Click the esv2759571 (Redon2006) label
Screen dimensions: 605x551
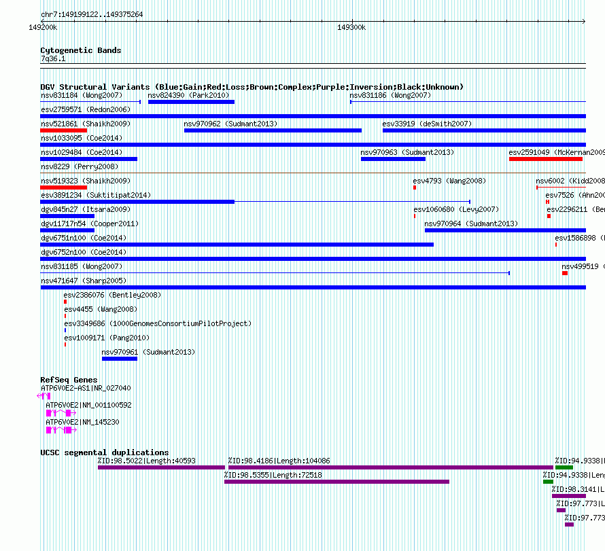(x=86, y=109)
